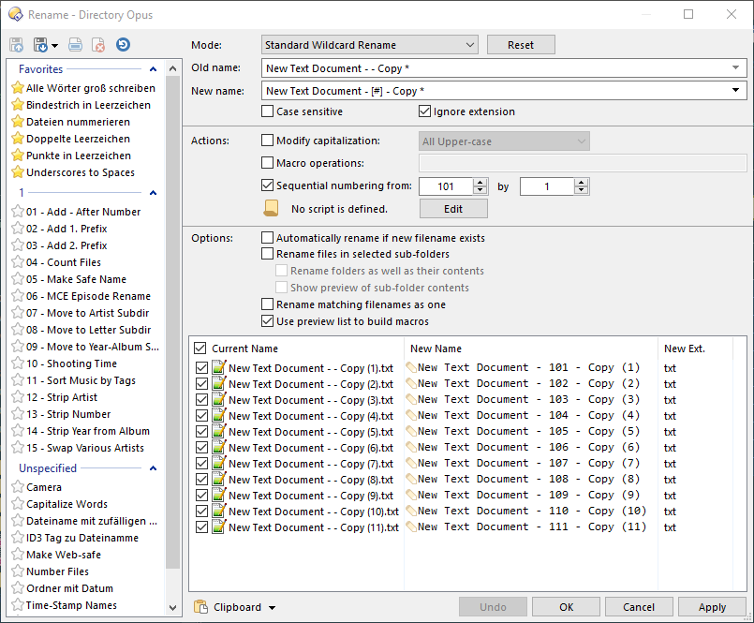Click the save preset floppy icon
The height and width of the screenshot is (623, 754).
point(40,45)
